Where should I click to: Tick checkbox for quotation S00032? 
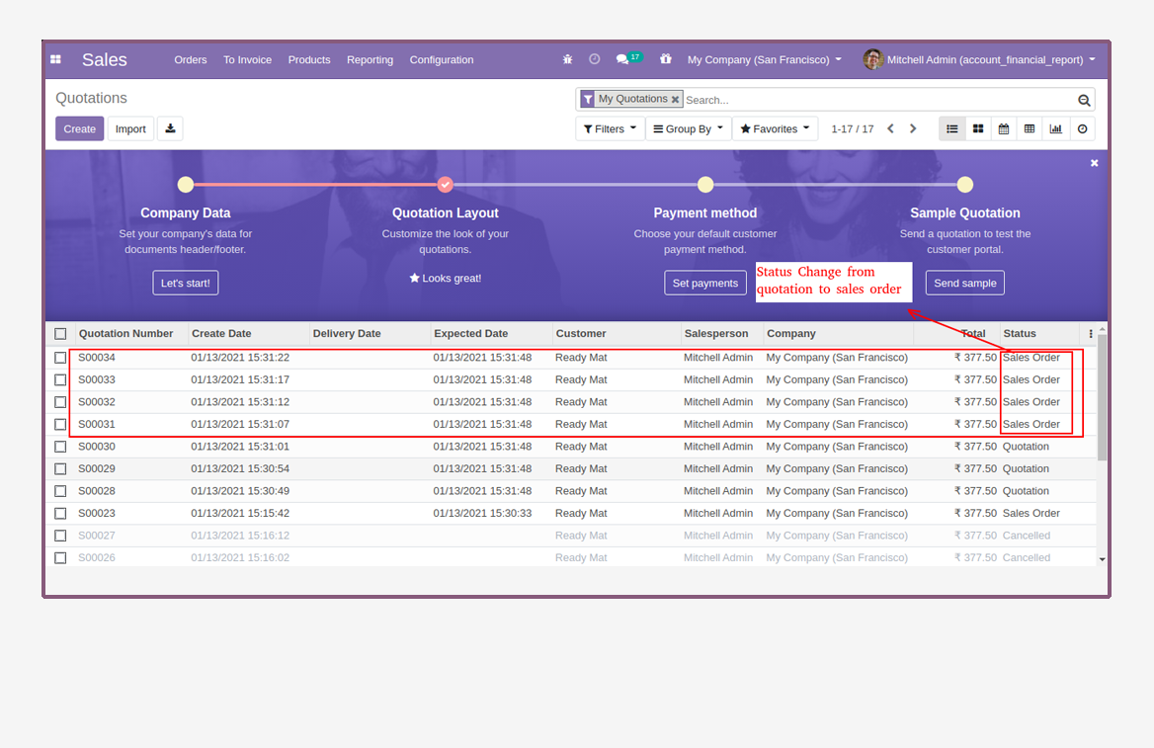click(x=60, y=402)
